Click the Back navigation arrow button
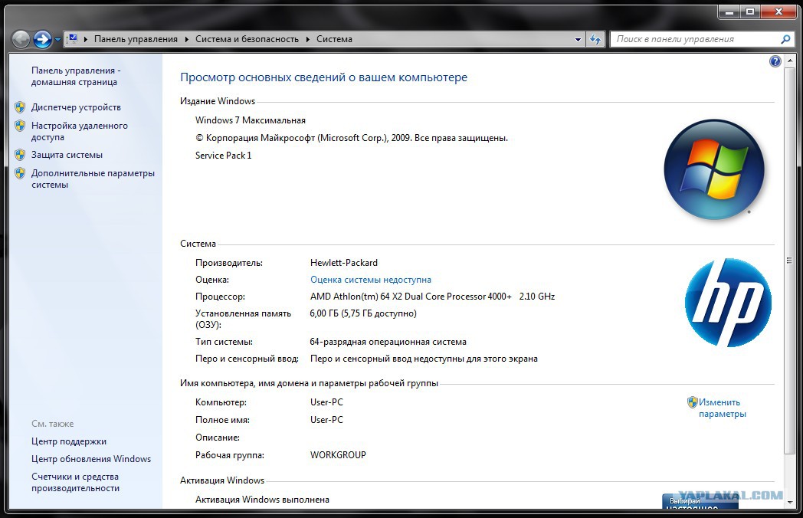Viewport: 803px width, 518px height. coord(21,39)
